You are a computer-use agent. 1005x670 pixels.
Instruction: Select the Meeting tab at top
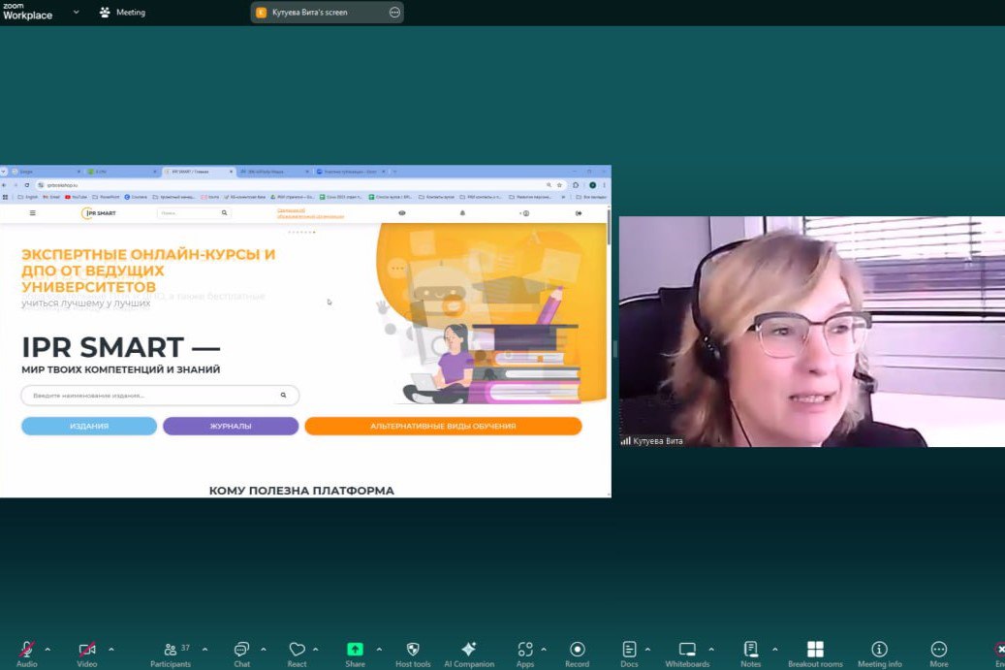pos(122,13)
